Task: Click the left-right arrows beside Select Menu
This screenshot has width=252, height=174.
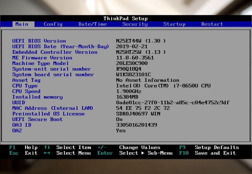Action: 47,153
